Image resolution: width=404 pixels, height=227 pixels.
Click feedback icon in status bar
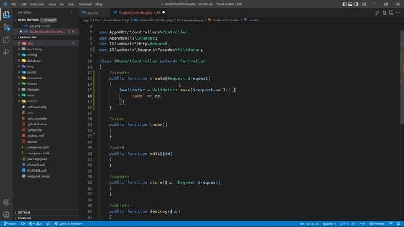391,224
